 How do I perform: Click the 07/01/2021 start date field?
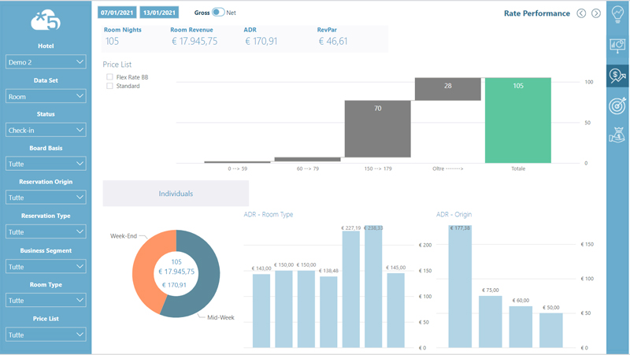[117, 13]
